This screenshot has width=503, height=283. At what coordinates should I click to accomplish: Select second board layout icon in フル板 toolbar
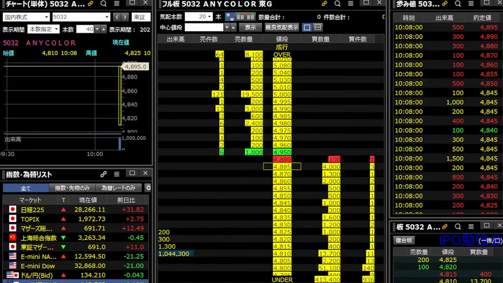point(240,17)
